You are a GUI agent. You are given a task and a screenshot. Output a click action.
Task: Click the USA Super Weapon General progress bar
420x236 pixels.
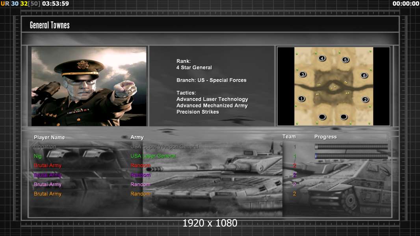coord(351,146)
